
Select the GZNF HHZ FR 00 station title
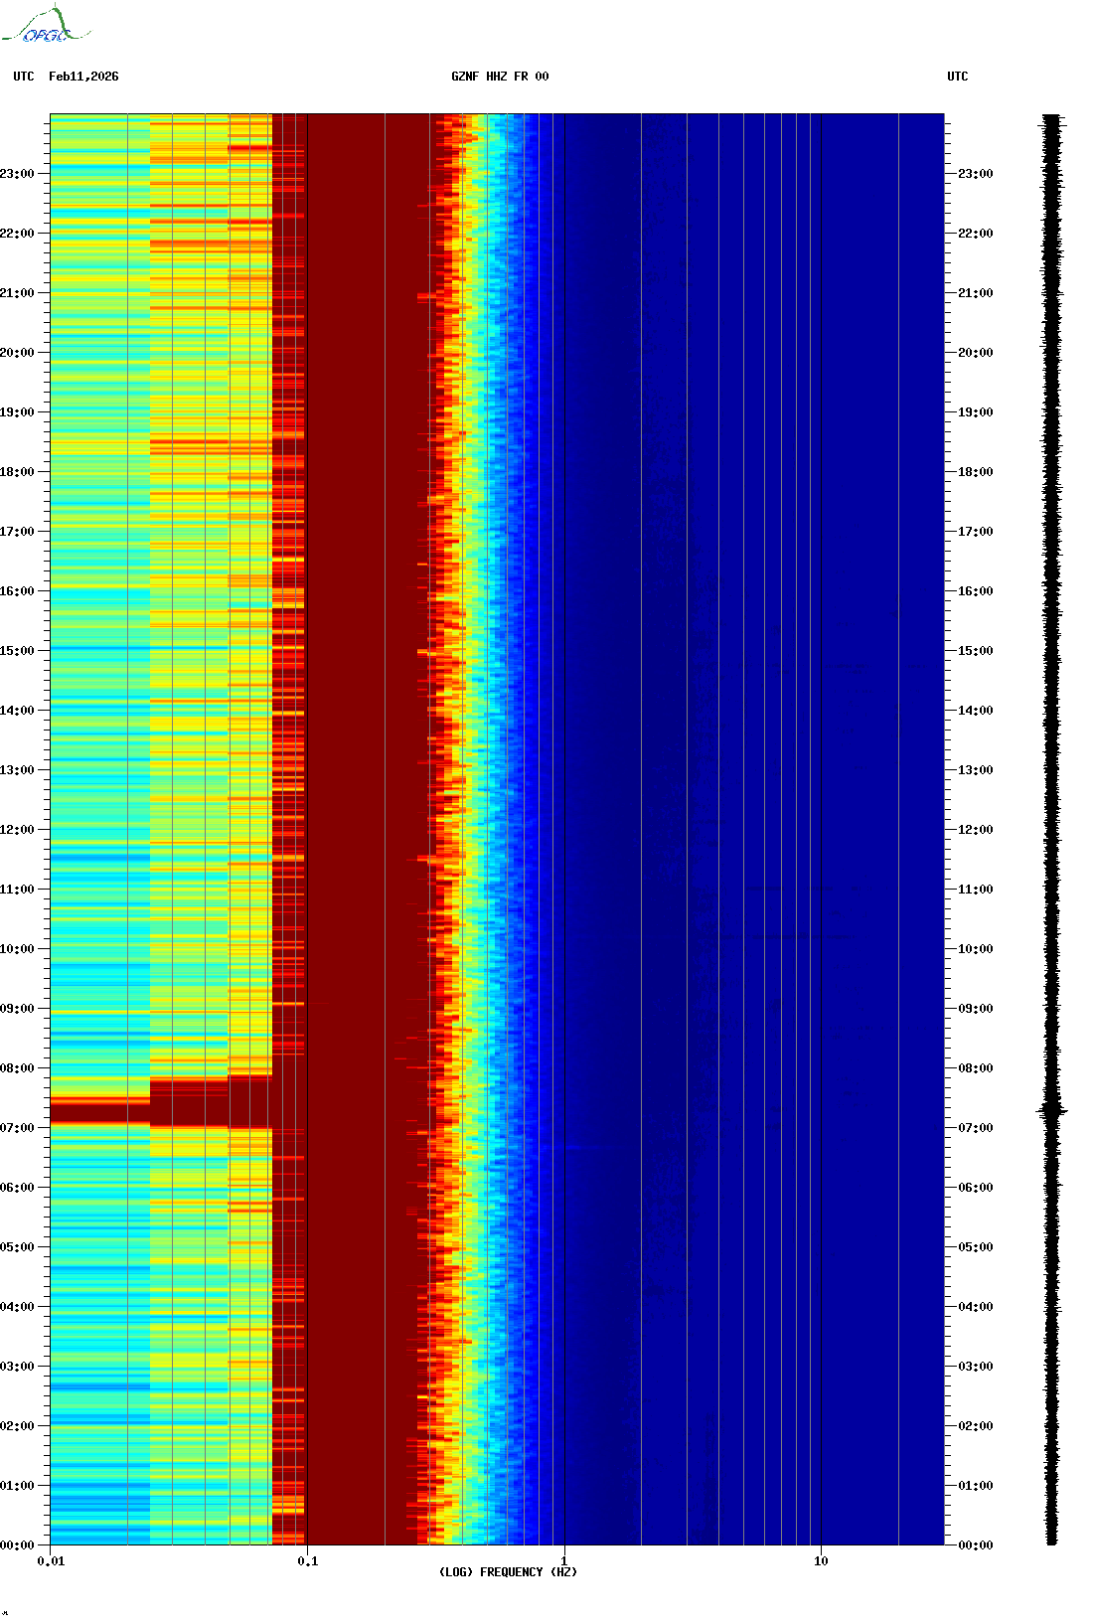tap(499, 77)
